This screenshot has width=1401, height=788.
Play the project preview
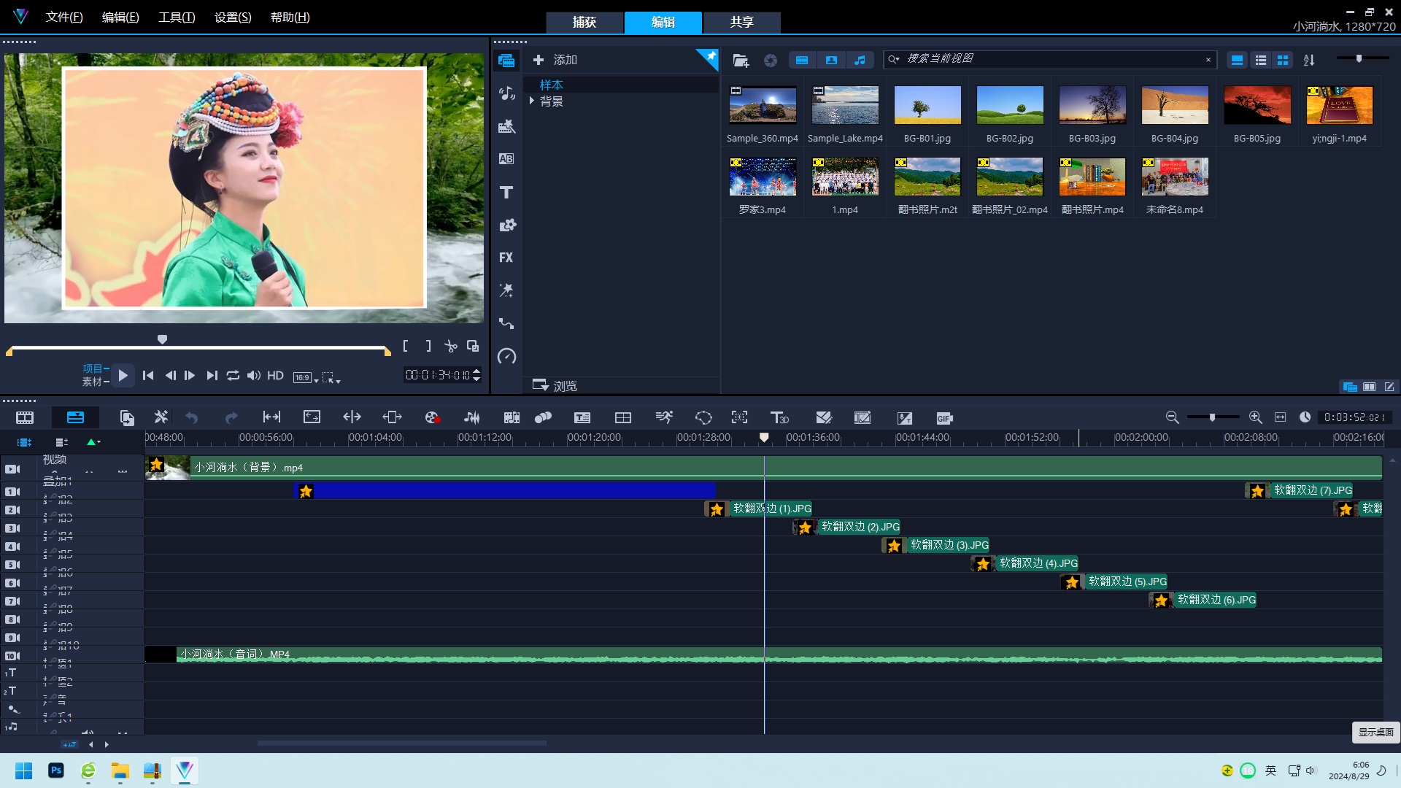click(x=123, y=375)
